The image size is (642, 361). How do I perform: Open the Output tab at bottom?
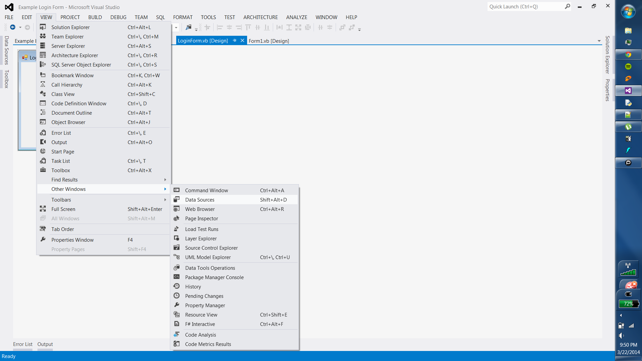pos(45,344)
